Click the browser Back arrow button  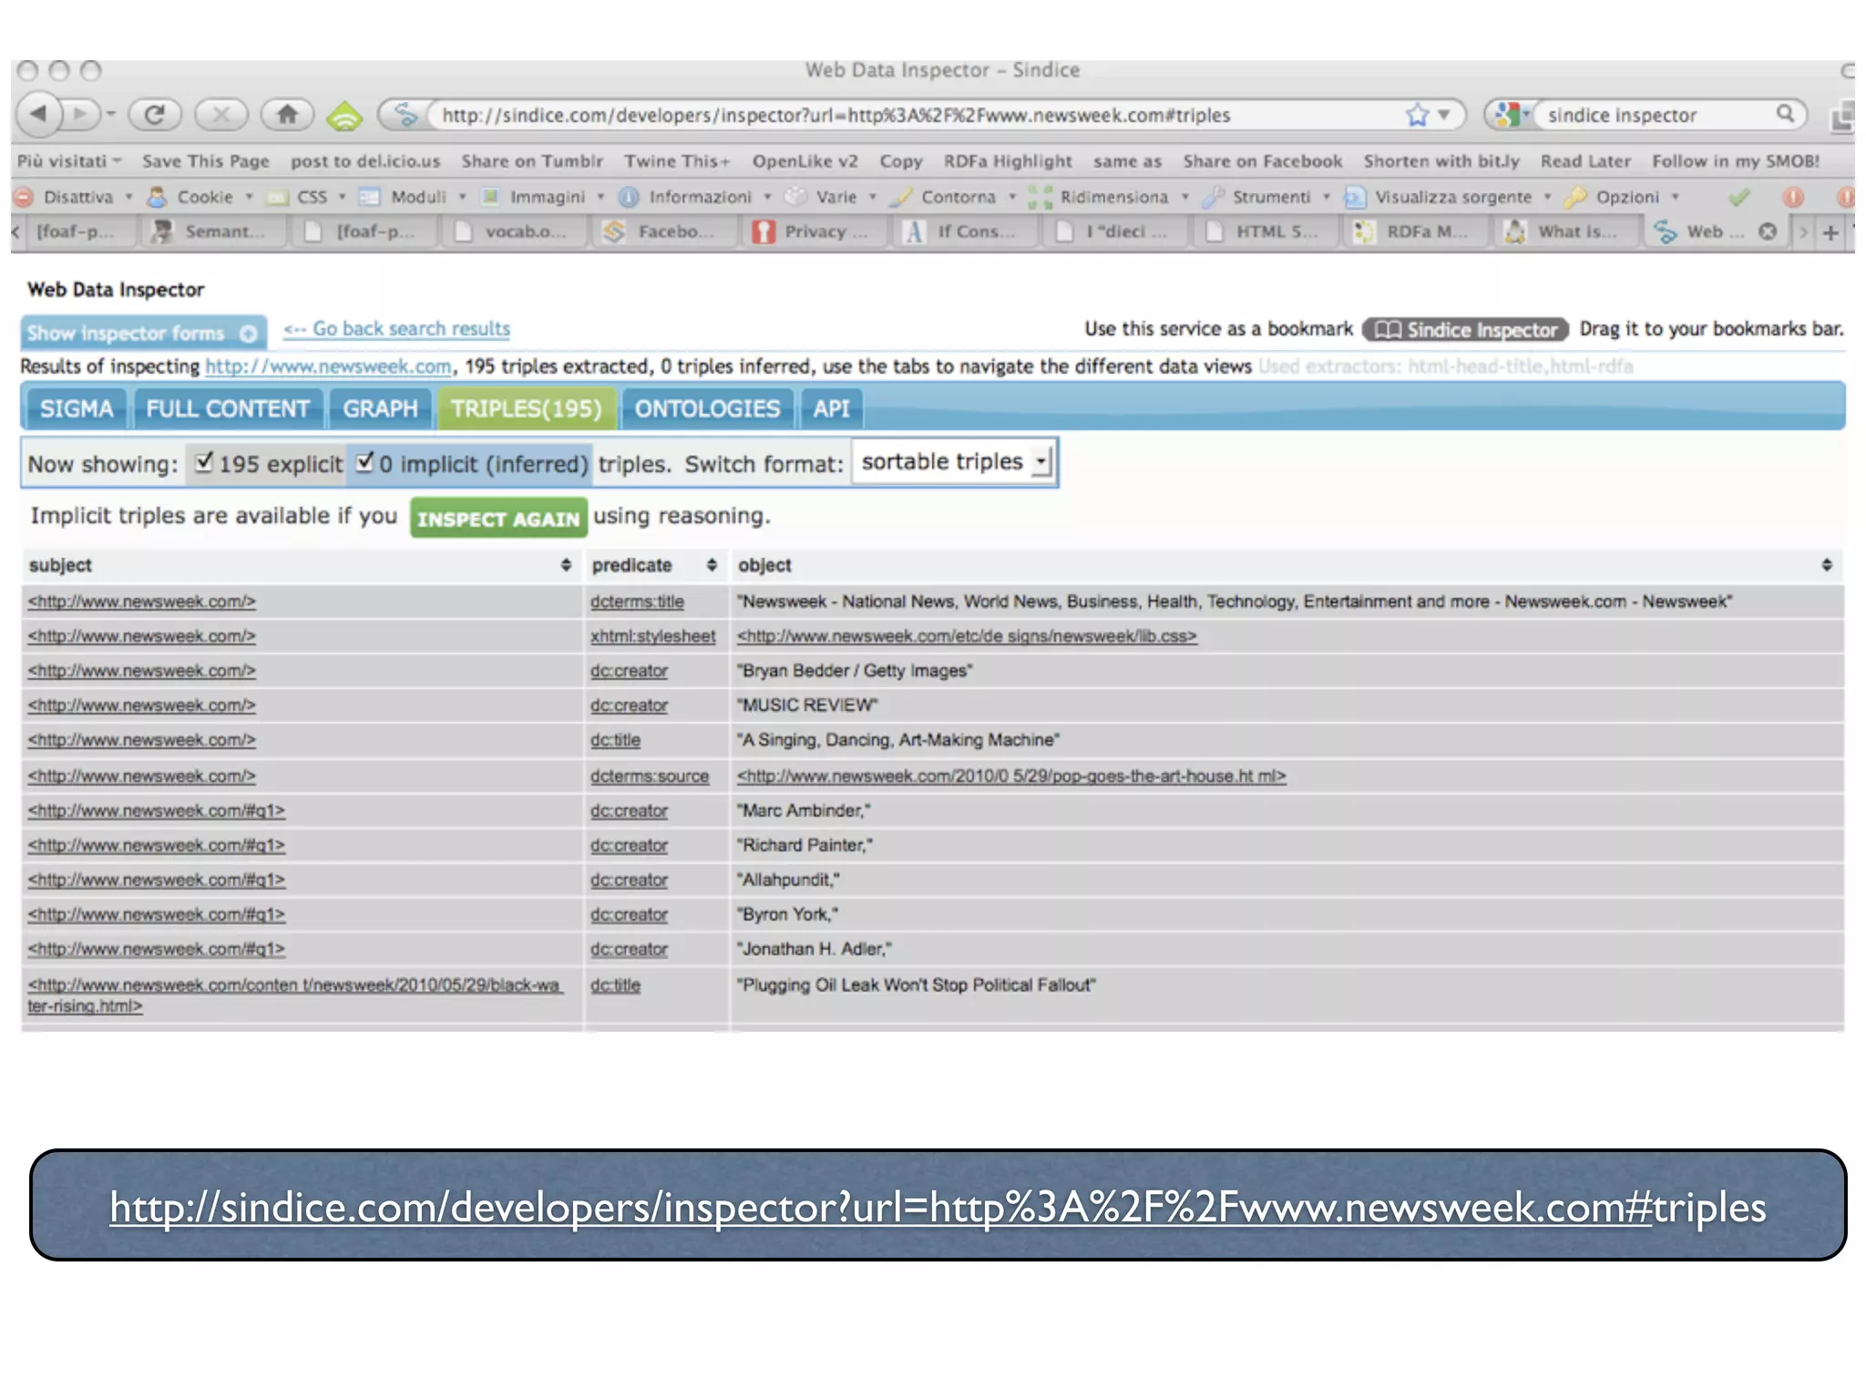point(39,115)
